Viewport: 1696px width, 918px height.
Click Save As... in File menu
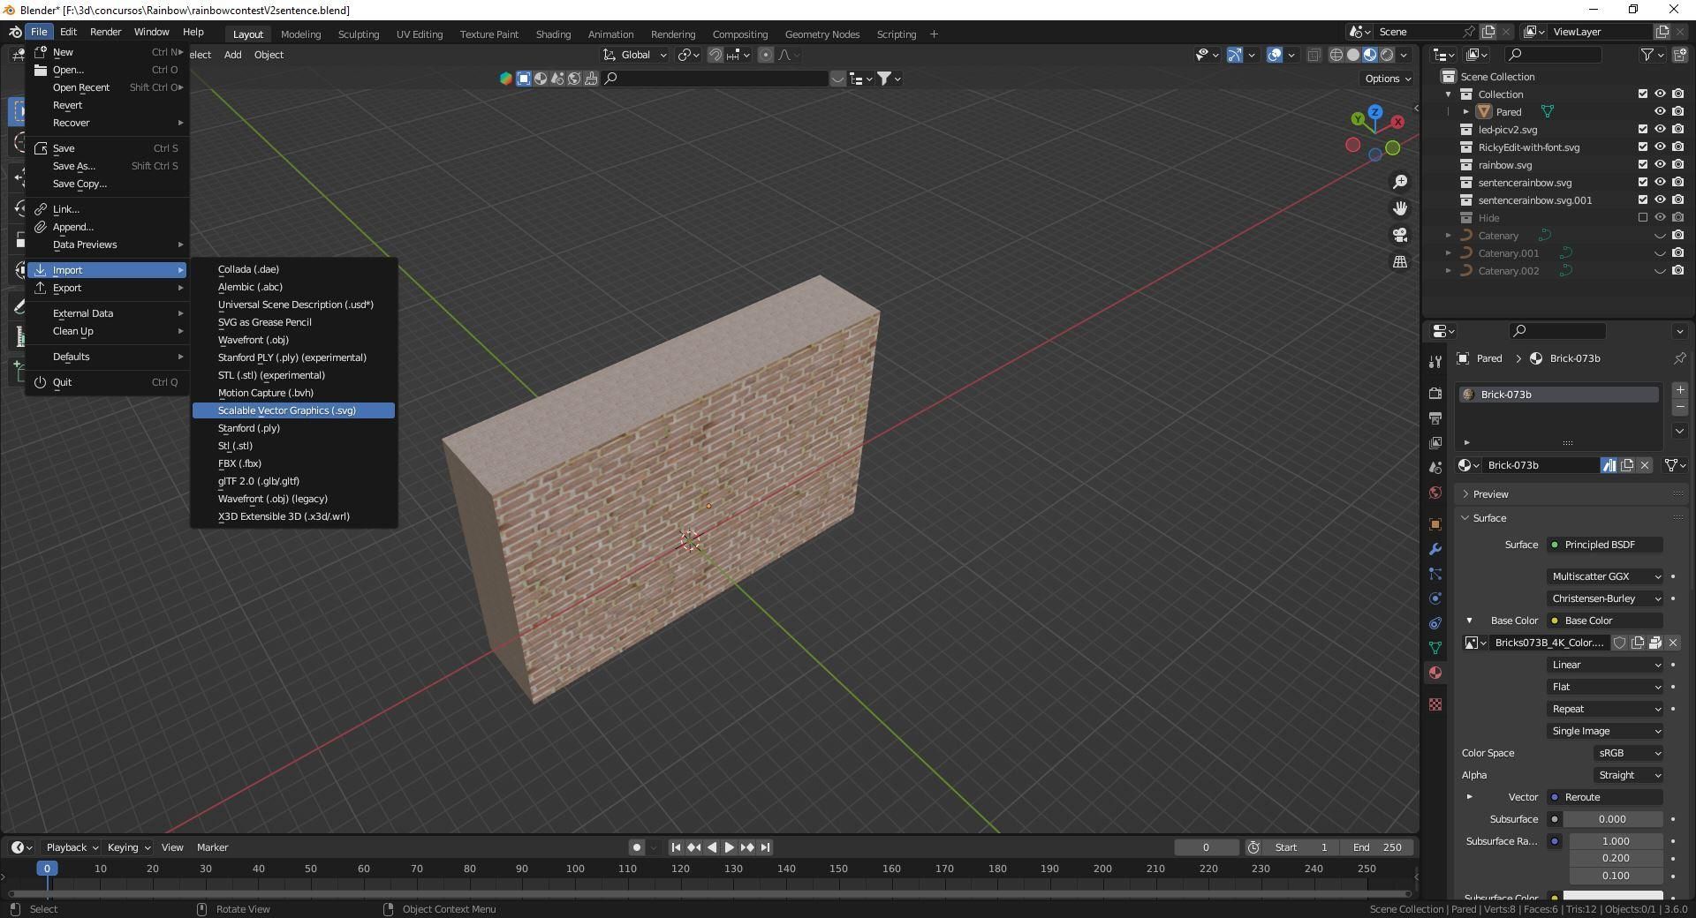(74, 166)
